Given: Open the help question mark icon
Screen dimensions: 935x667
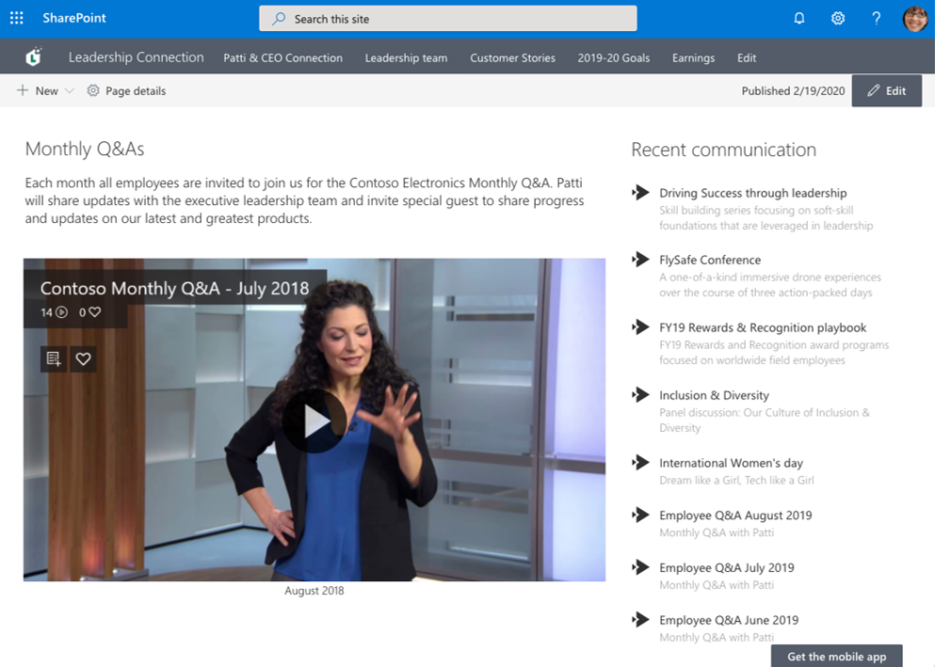Looking at the screenshot, I should pyautogui.click(x=875, y=17).
